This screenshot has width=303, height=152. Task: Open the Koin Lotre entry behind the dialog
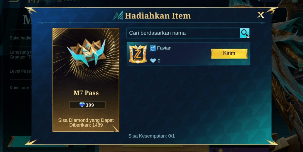click(20, 88)
